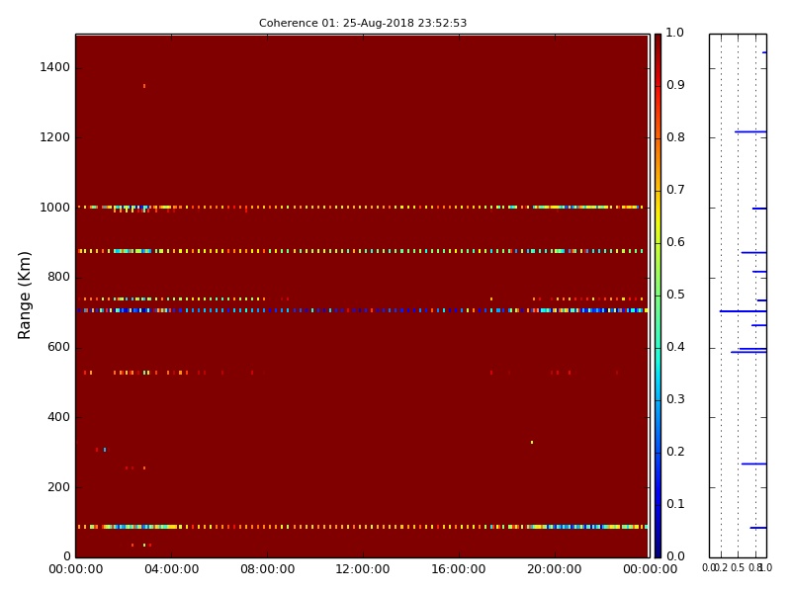
Task: Click the 12:00:00 time axis label
Action: point(363,569)
